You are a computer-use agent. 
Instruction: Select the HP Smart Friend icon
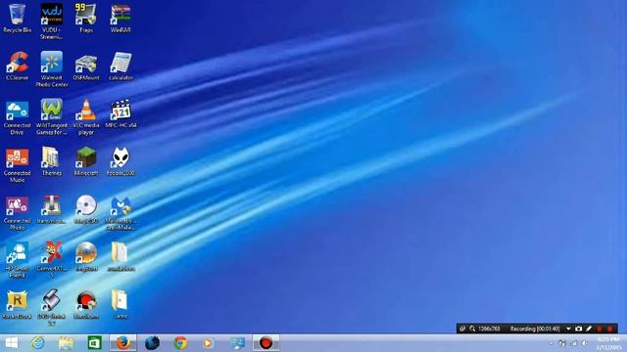[x=17, y=260]
